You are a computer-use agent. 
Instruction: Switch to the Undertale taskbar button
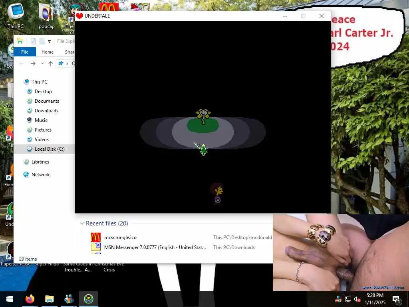89,299
